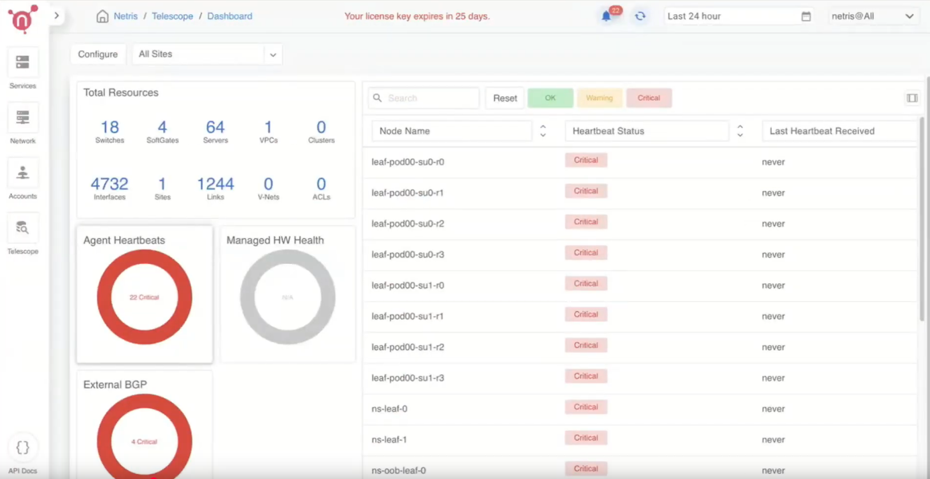Screen dimensions: 930x479
Task: Toggle the Warning status filter
Action: [600, 98]
